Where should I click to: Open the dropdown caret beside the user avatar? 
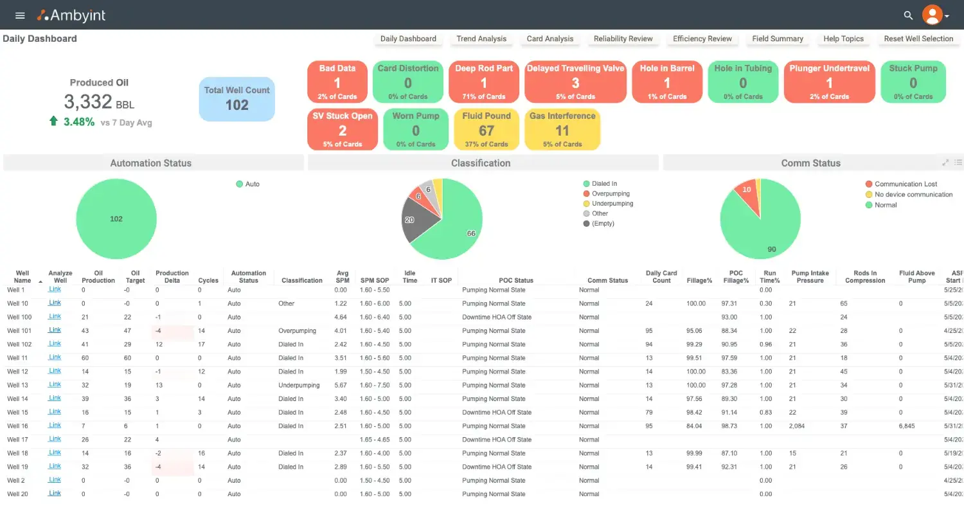point(946,16)
